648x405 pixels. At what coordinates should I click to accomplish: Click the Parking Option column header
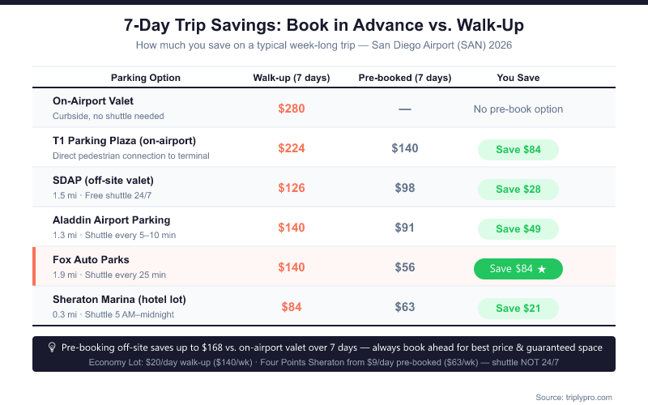click(x=146, y=78)
